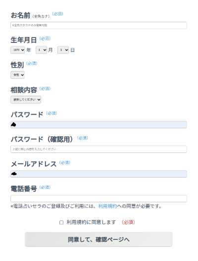Expand the 性別 gender dropdown
The height and width of the screenshot is (261, 198).
(x=17, y=75)
